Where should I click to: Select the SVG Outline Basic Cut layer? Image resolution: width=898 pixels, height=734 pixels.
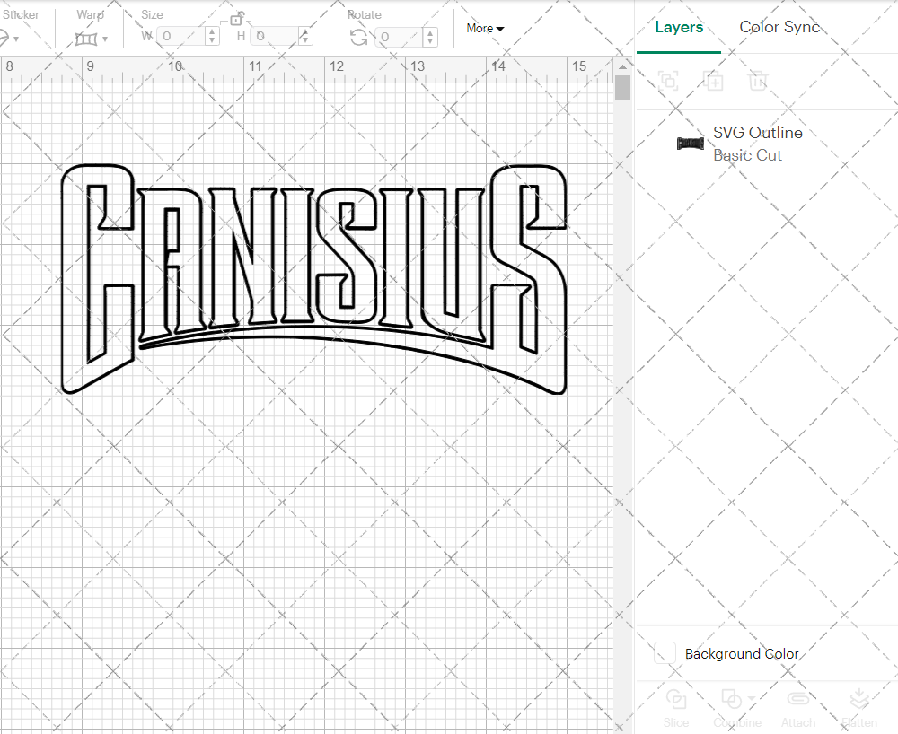click(x=757, y=142)
